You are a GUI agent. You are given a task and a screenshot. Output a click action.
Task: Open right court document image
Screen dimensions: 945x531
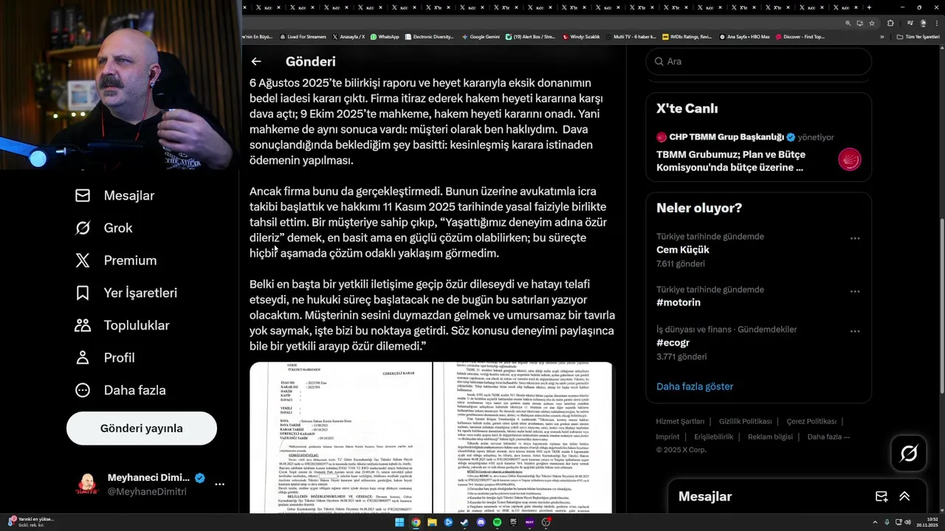[x=523, y=437]
